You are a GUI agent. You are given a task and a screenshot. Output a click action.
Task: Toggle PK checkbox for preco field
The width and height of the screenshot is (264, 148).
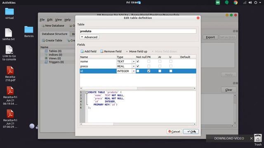tap(148, 66)
